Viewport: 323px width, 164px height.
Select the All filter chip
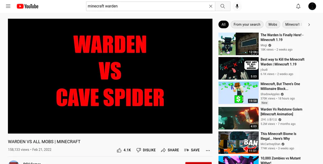[x=224, y=24]
